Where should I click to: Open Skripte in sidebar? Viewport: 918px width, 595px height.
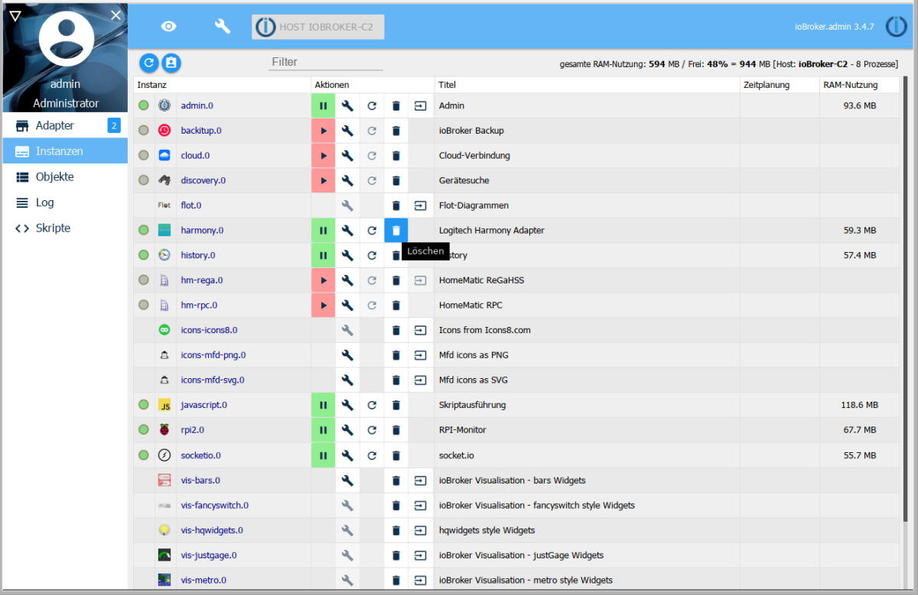65,228
